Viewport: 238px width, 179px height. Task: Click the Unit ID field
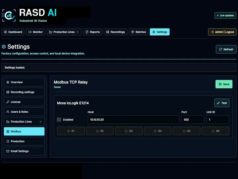click(218, 120)
